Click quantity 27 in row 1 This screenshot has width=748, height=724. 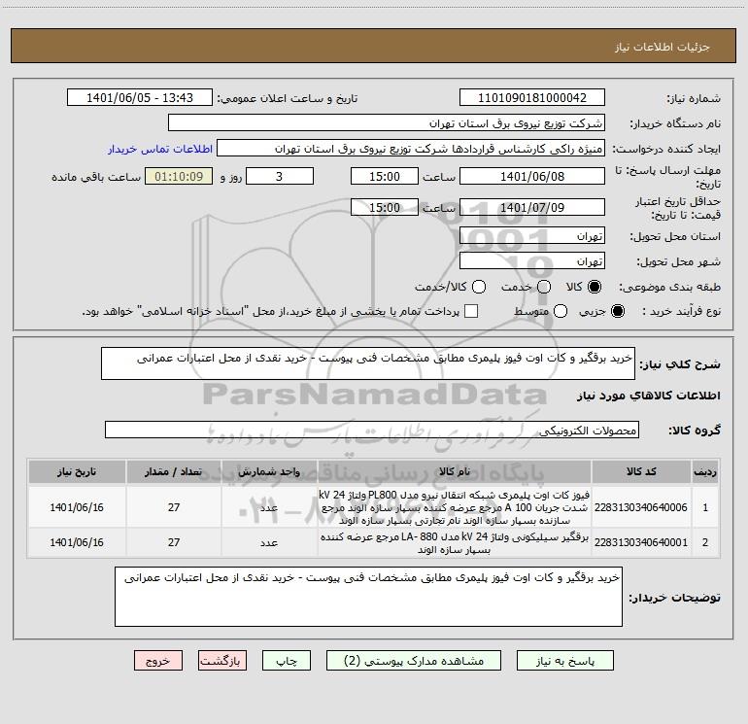(174, 507)
